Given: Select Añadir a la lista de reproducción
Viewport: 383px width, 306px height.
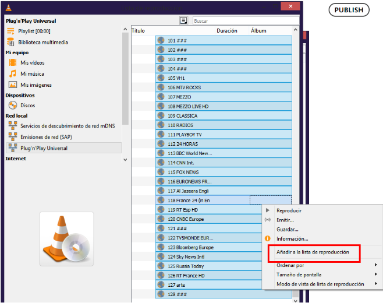Looking at the screenshot, I should tap(313, 252).
